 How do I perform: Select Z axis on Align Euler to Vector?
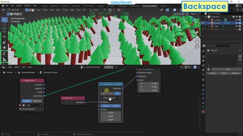coord(117,94)
